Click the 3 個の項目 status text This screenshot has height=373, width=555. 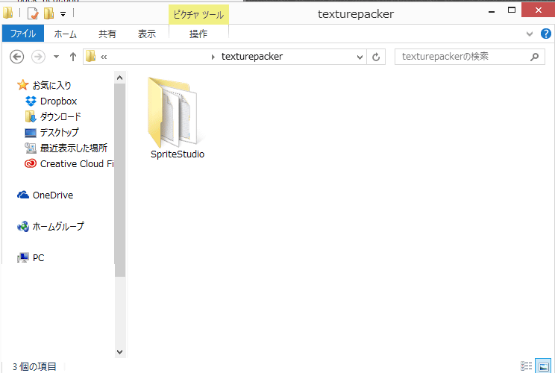coord(34,366)
